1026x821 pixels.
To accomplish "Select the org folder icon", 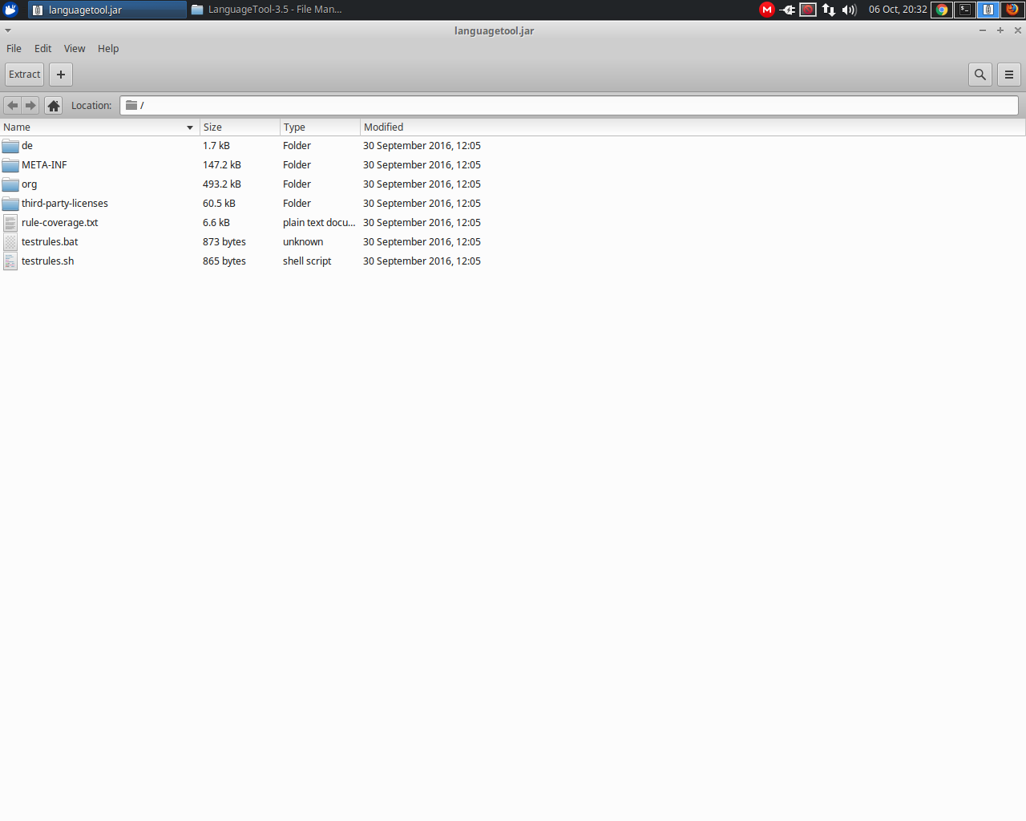I will (x=10, y=184).
